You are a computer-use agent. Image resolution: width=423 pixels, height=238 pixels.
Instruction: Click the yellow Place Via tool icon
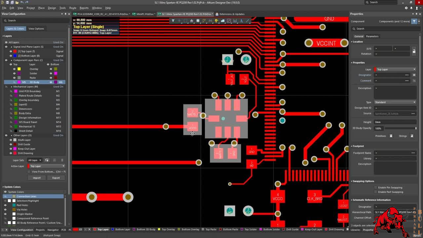tap(216, 21)
